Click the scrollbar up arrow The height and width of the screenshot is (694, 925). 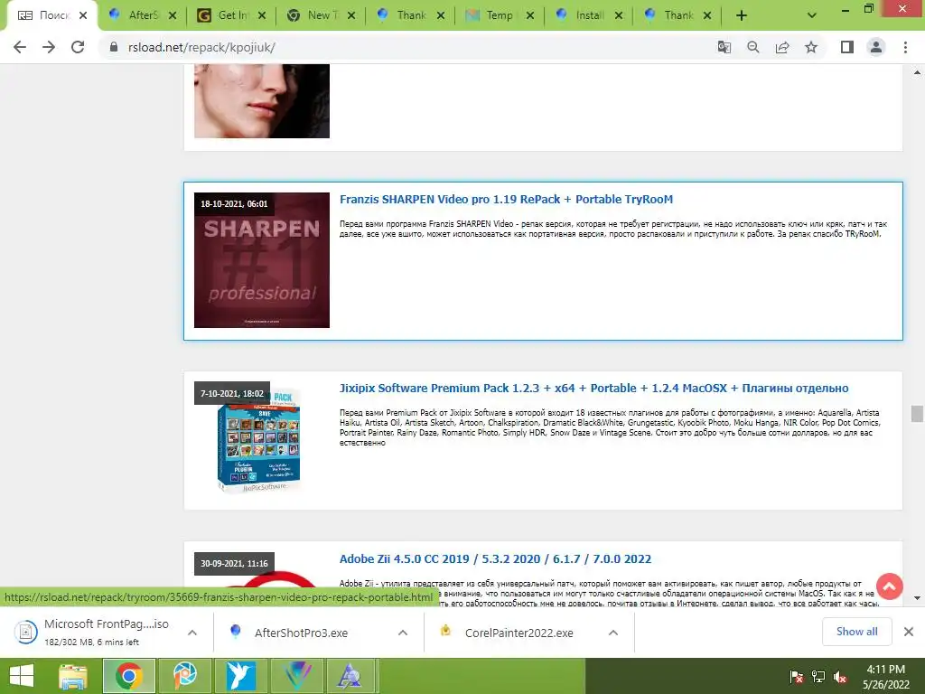917,72
